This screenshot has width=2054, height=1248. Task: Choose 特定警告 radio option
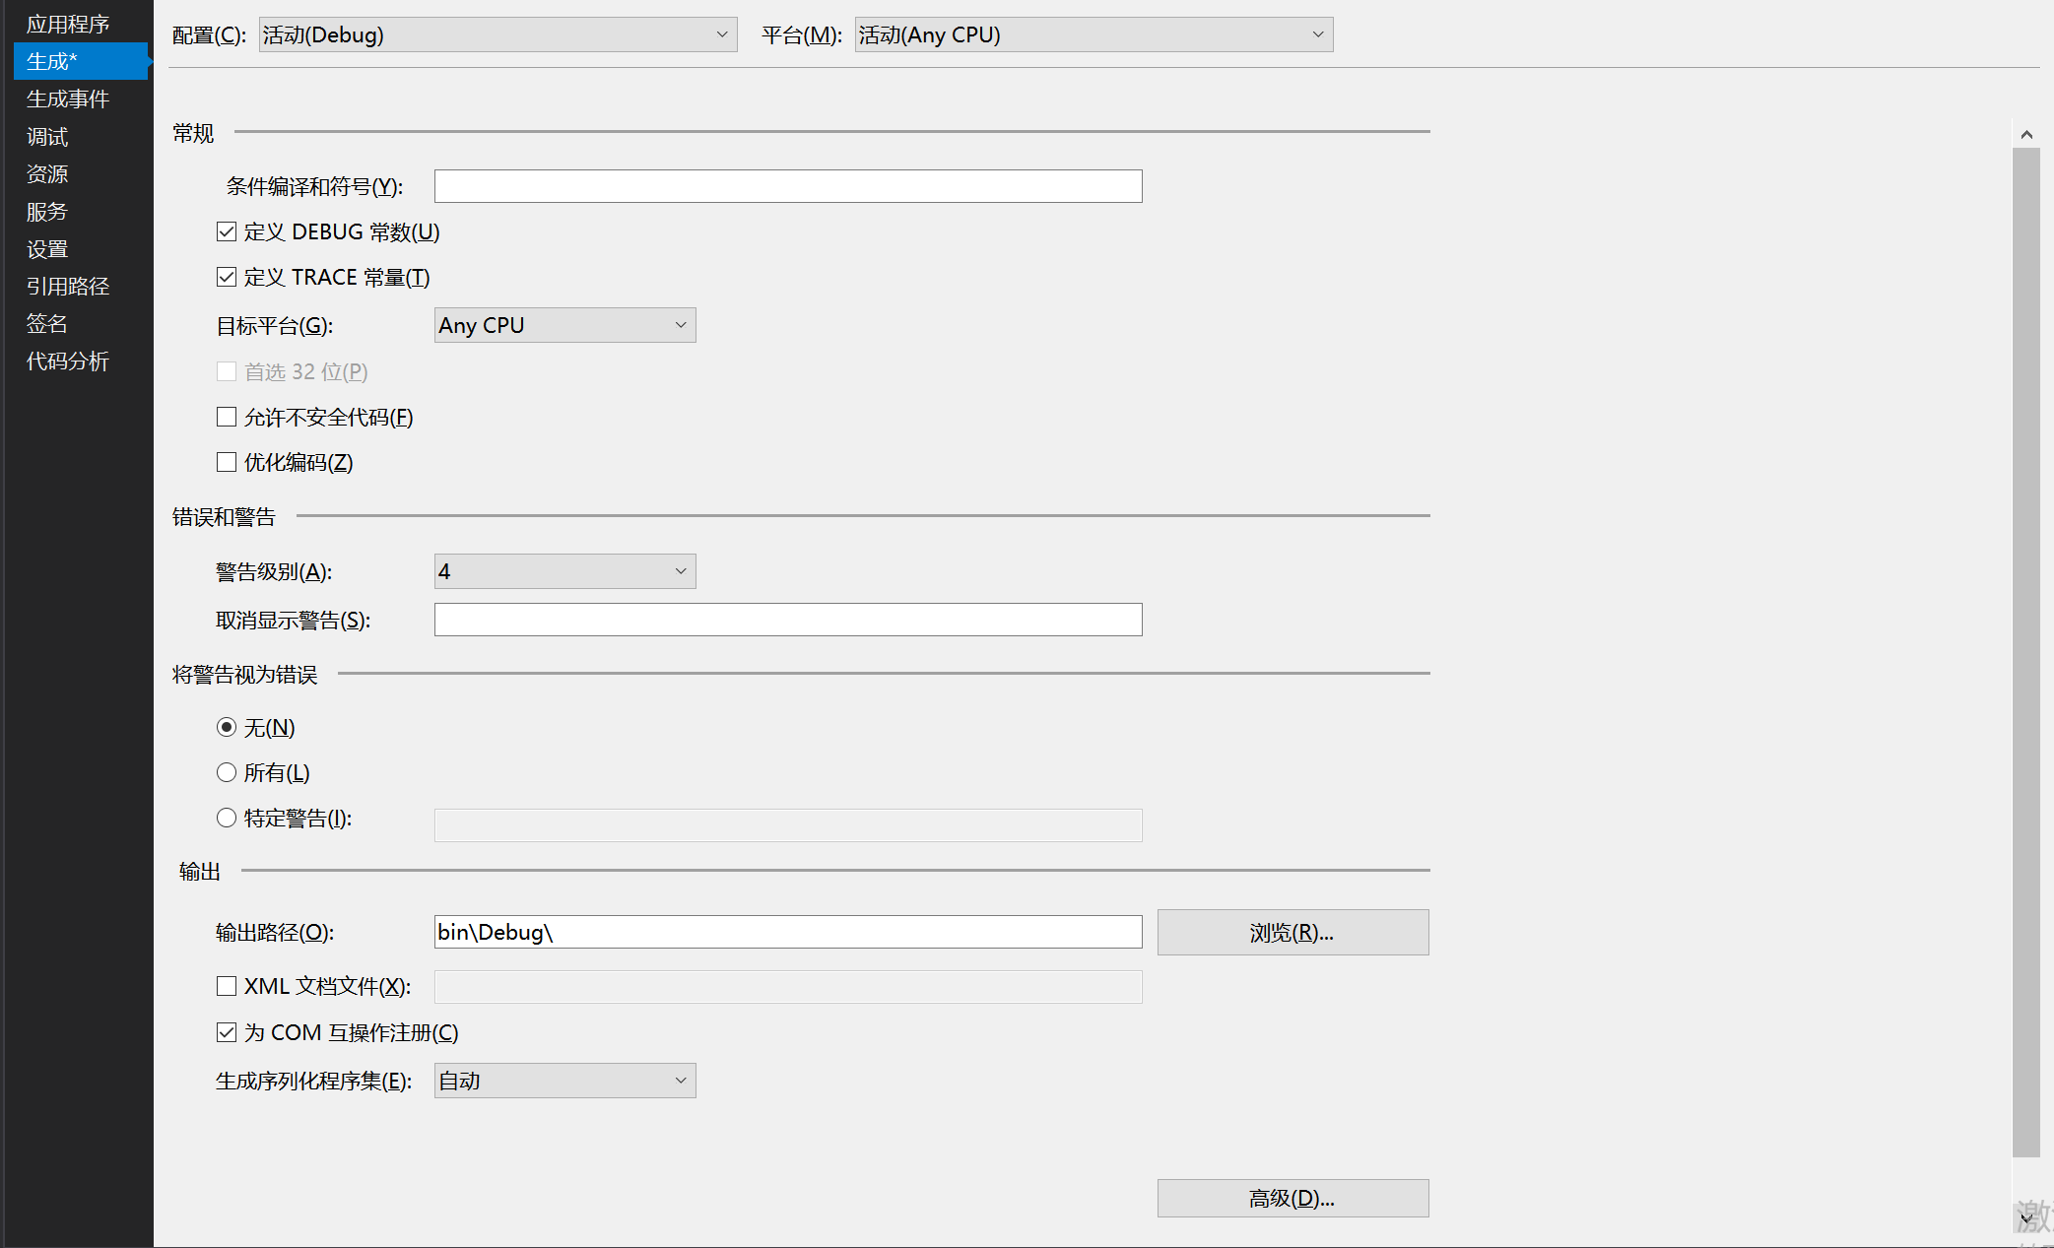[227, 818]
